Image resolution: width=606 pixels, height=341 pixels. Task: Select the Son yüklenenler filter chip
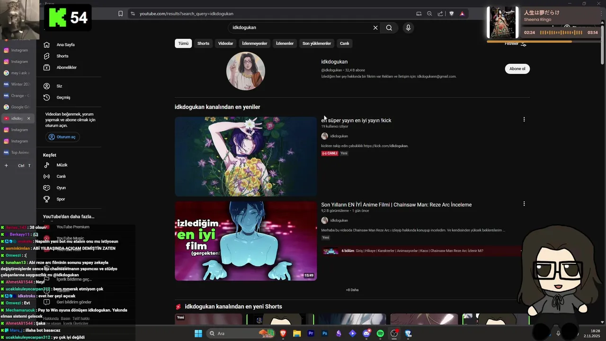(x=317, y=43)
